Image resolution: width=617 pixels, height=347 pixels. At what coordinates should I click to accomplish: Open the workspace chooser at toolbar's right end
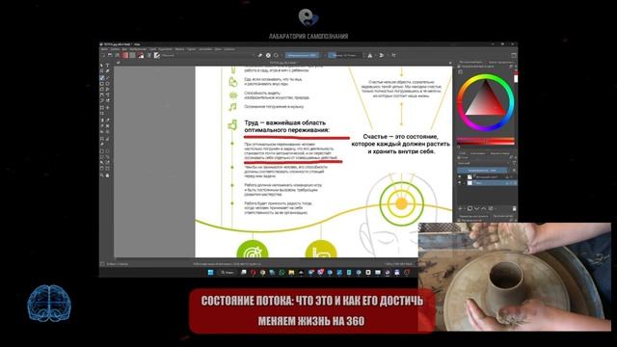tap(514, 56)
